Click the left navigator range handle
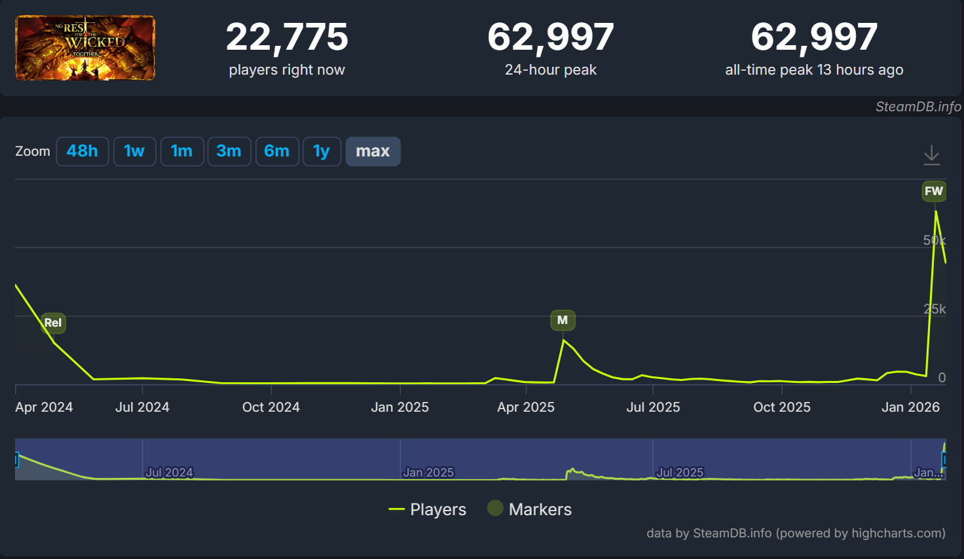This screenshot has height=559, width=964. pos(16,460)
